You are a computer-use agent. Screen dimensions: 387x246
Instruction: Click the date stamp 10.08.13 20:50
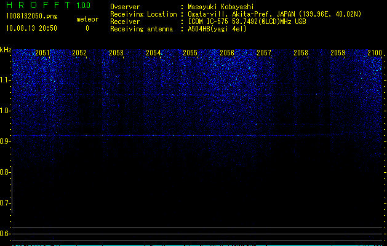tap(31, 28)
